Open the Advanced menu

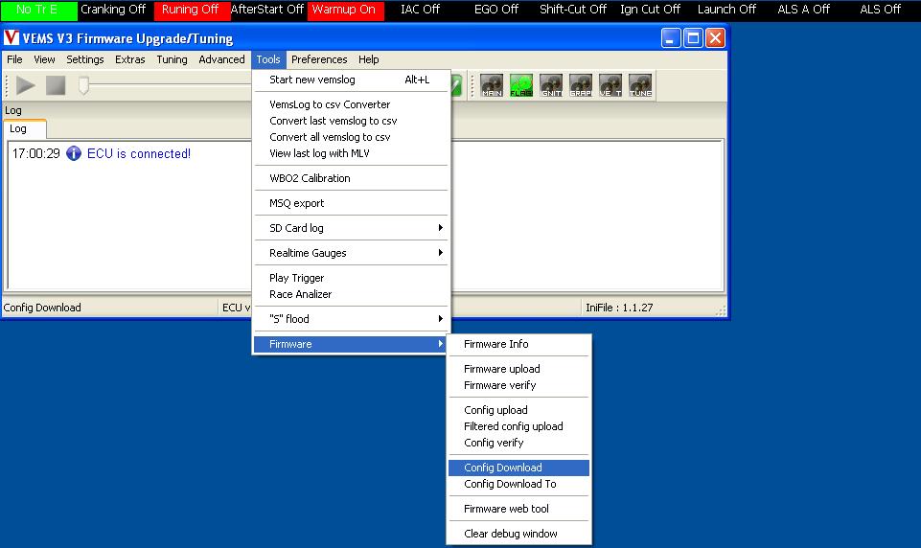coord(221,59)
